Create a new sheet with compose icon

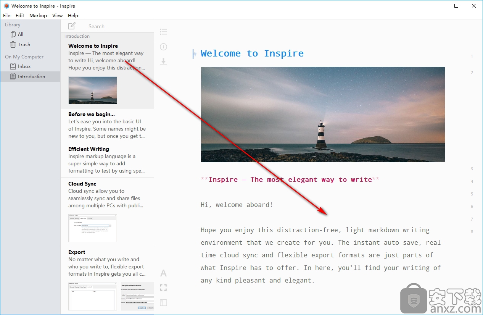[72, 26]
